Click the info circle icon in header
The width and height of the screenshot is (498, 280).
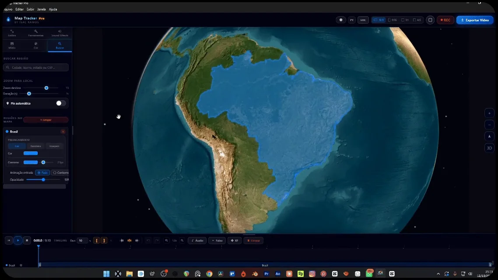341,20
